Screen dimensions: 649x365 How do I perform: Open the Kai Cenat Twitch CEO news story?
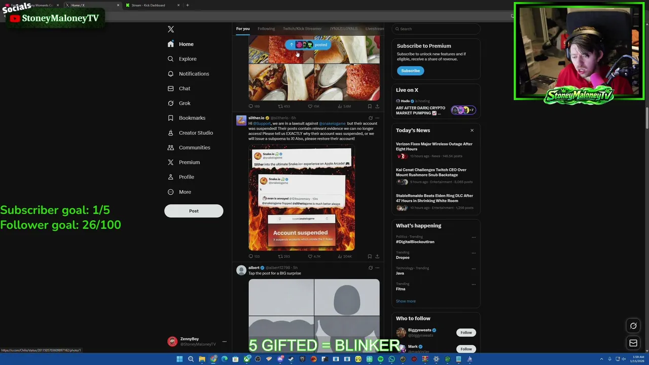tap(436, 176)
